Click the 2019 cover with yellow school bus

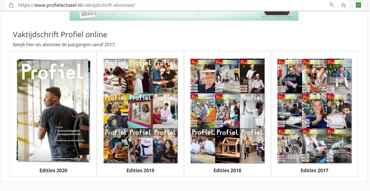[116, 111]
